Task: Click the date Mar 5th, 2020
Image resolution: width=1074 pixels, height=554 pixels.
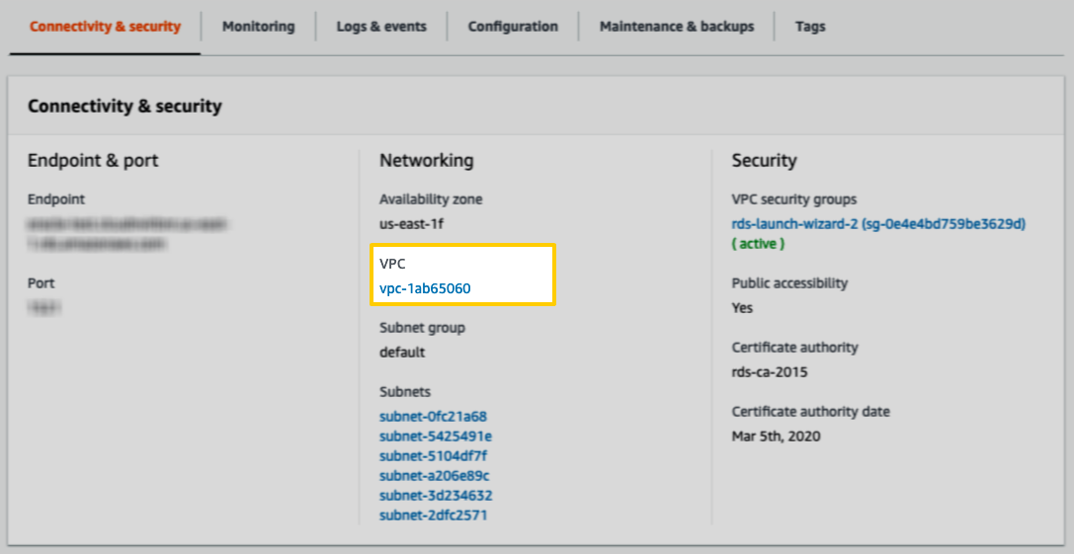Action: point(776,436)
